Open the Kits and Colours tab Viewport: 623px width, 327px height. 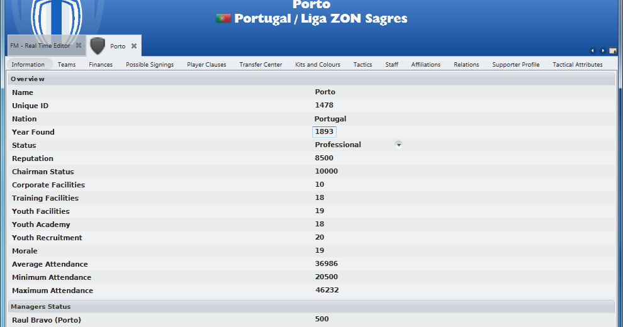317,64
